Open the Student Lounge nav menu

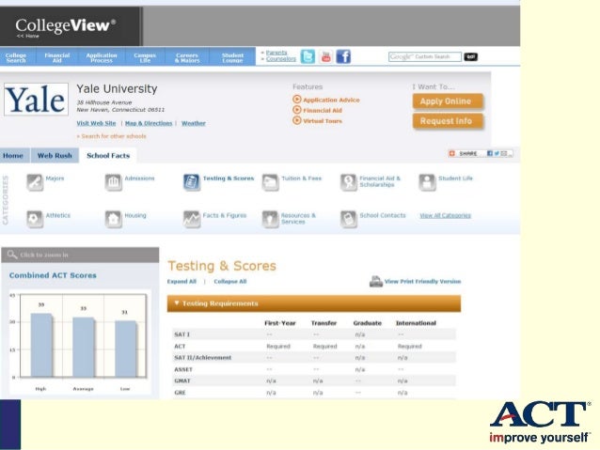[232, 57]
